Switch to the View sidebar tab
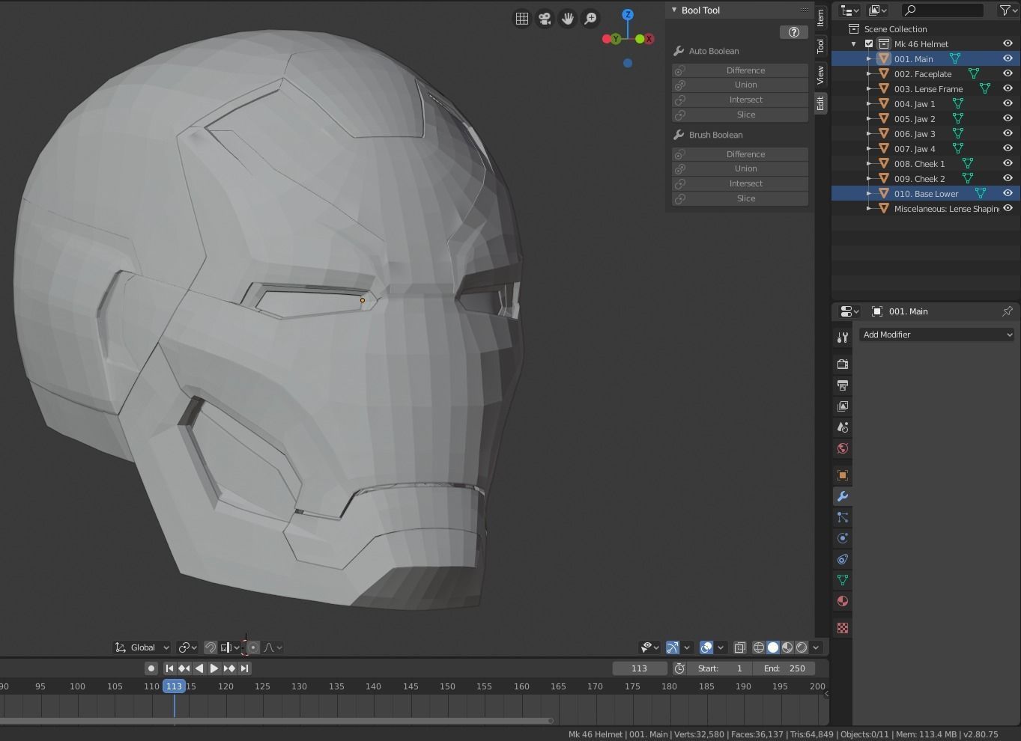 [x=821, y=74]
